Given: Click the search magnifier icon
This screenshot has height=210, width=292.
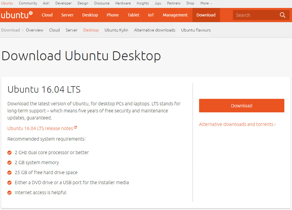Looking at the screenshot, I should coord(282,15).
